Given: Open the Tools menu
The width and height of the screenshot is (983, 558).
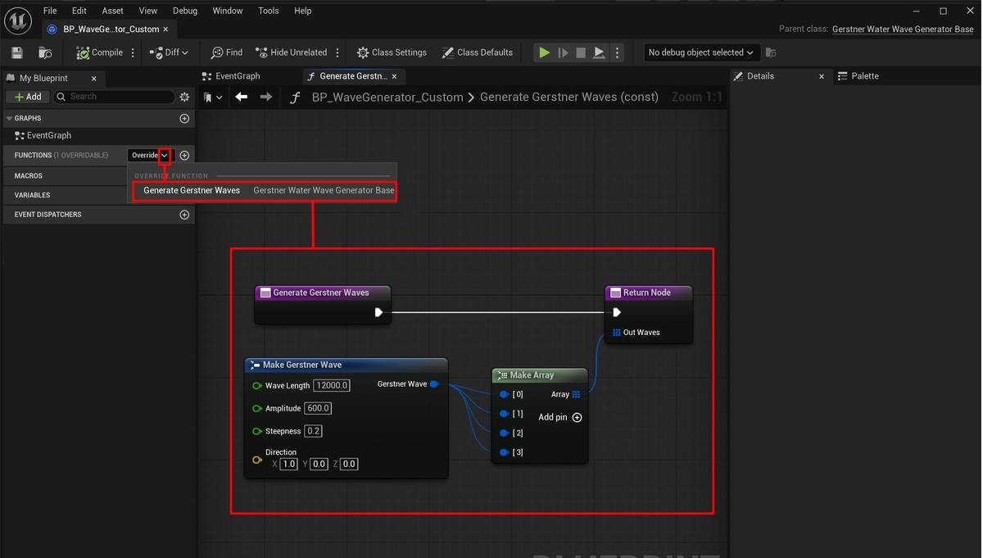Looking at the screenshot, I should pyautogui.click(x=268, y=11).
